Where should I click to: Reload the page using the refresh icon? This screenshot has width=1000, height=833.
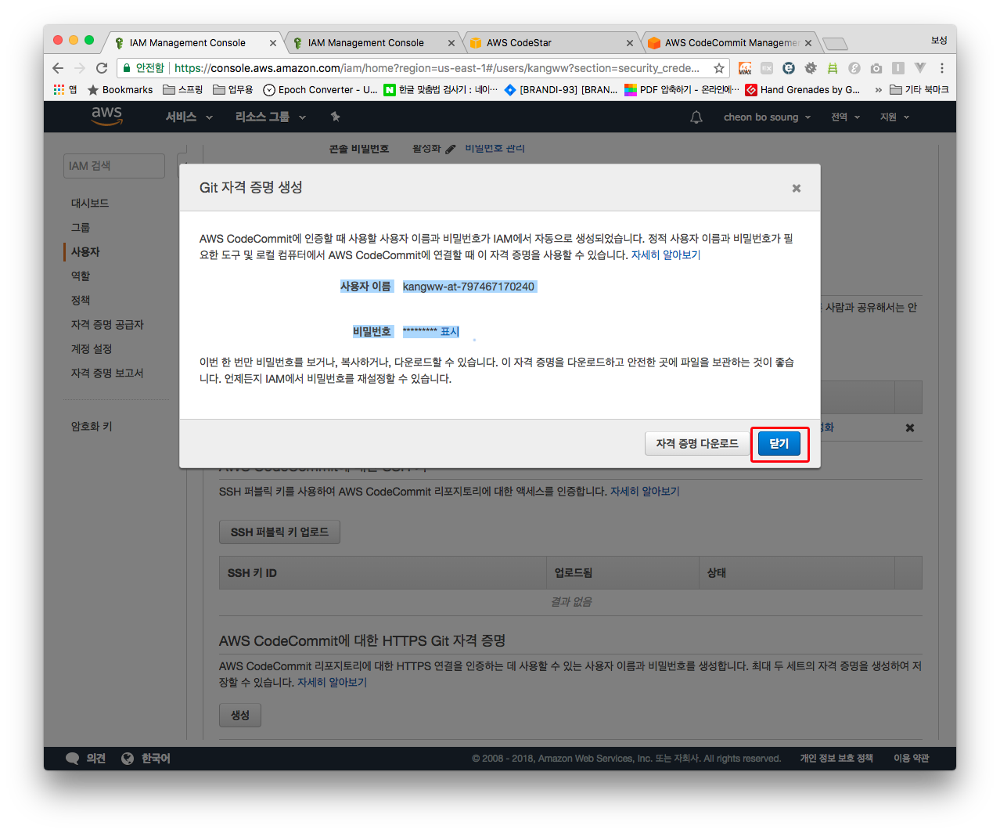tap(102, 68)
